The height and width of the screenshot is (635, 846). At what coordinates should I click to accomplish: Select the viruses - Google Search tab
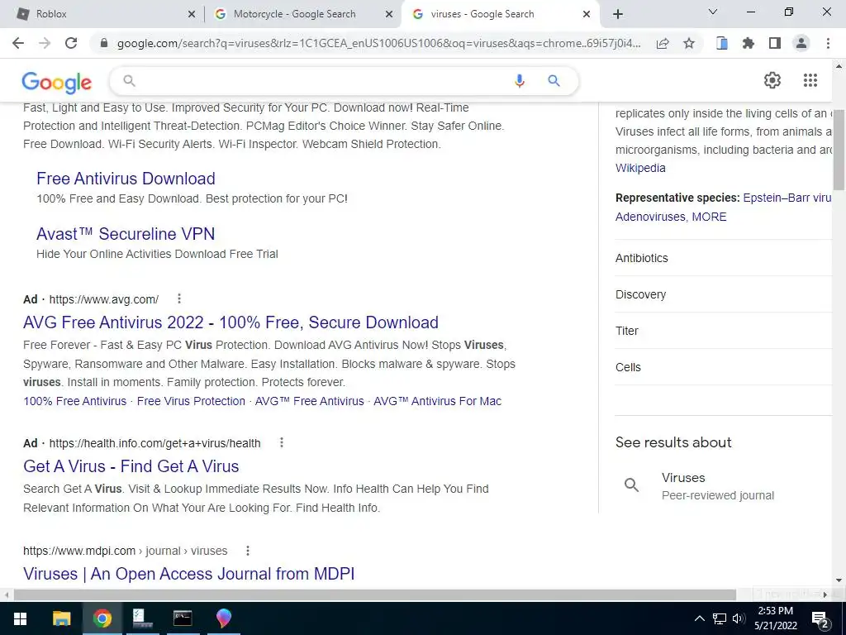[x=499, y=14]
